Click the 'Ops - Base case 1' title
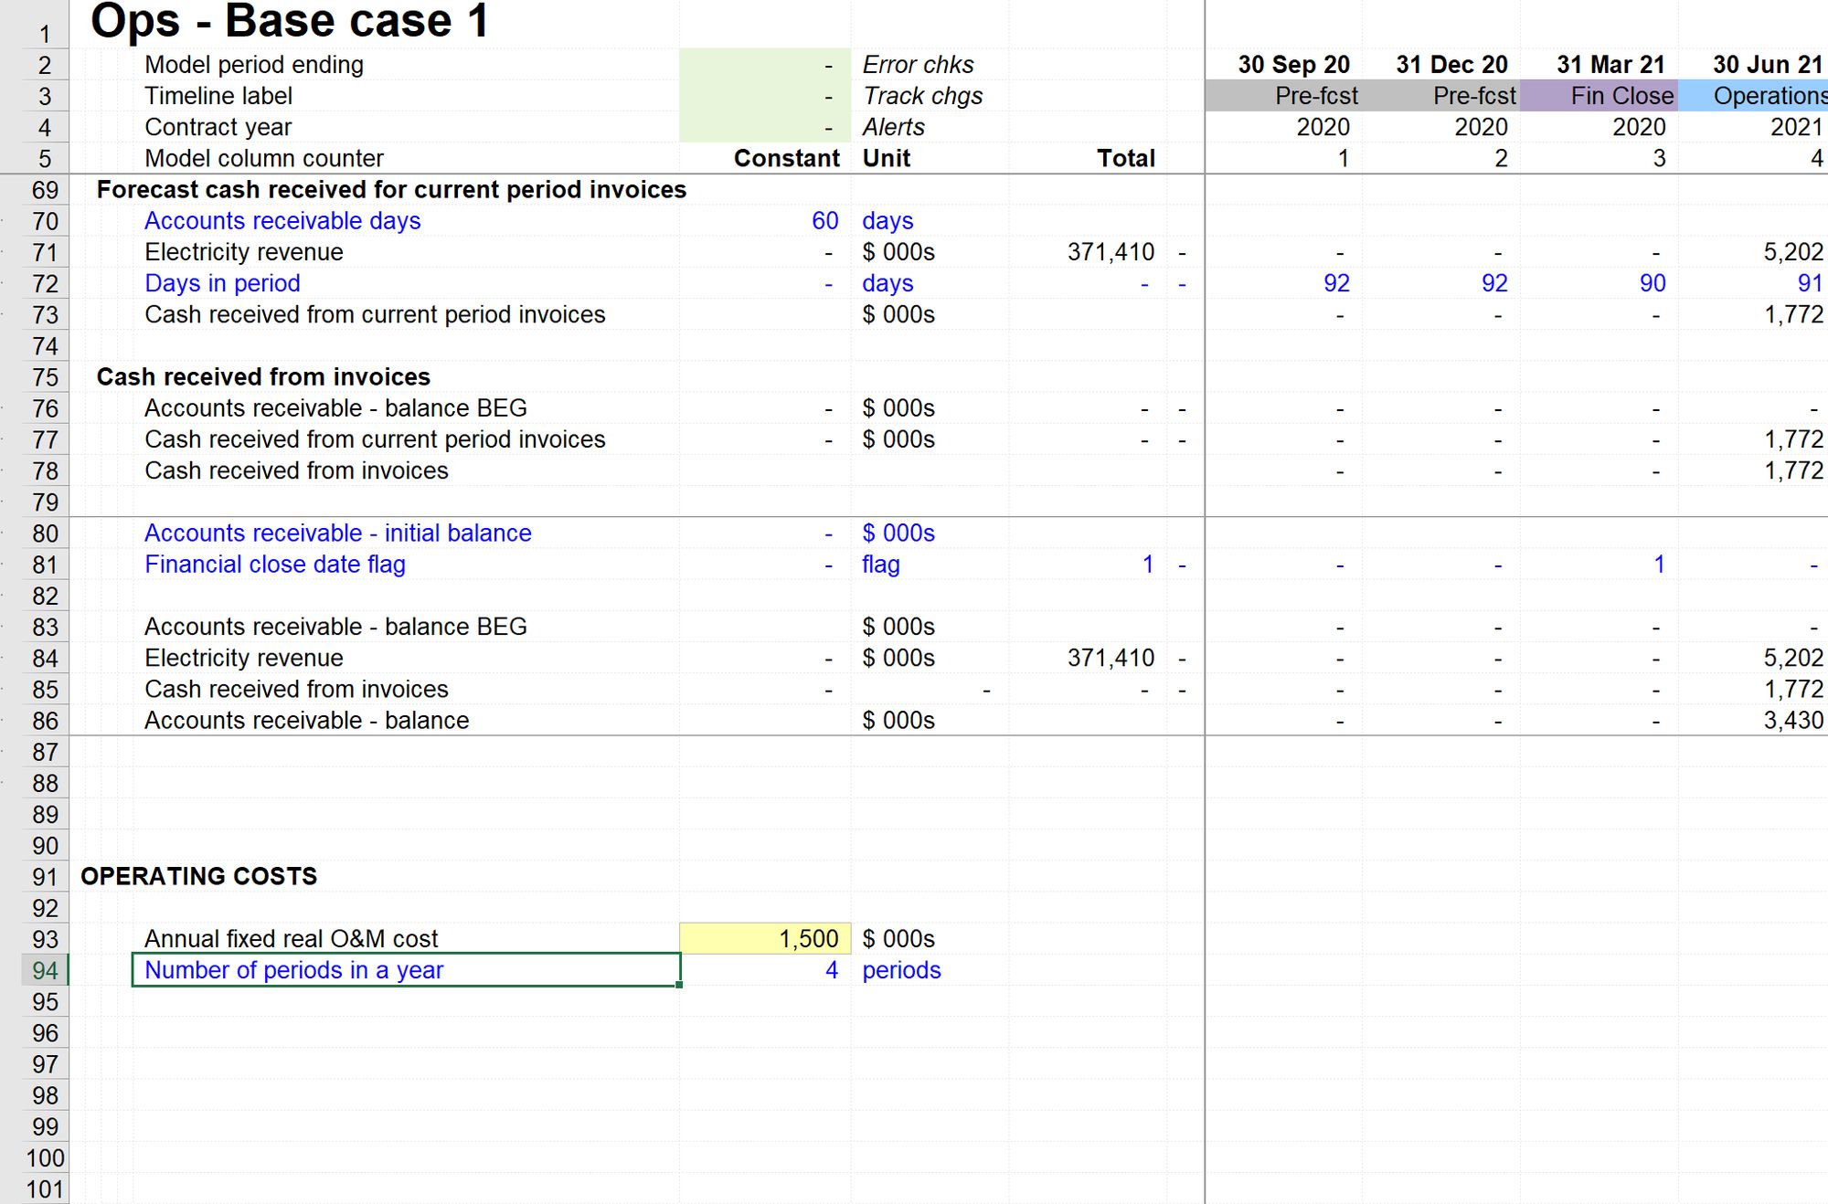Screen dimensions: 1828x1204 pos(290,21)
